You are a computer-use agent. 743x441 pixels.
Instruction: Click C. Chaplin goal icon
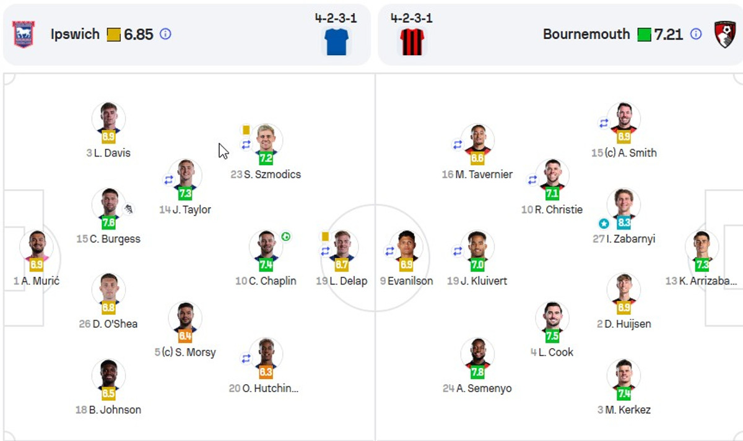point(285,237)
